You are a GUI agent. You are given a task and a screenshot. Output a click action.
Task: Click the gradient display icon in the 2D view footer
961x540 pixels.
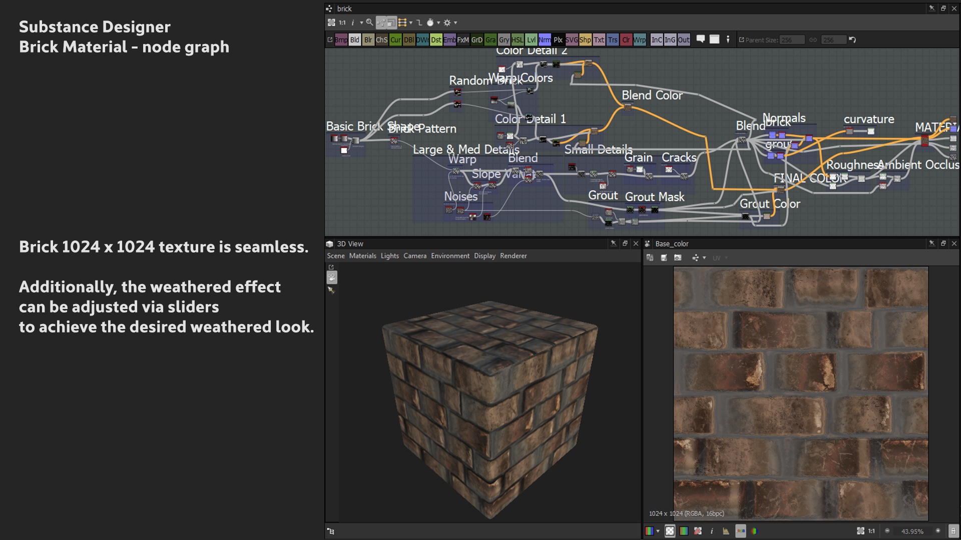point(684,531)
